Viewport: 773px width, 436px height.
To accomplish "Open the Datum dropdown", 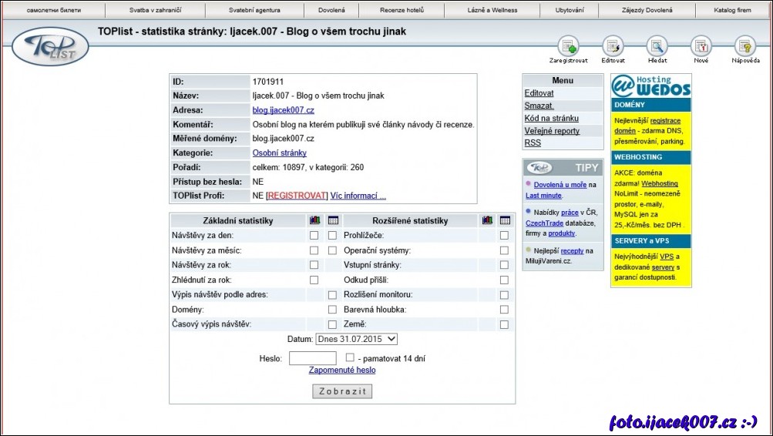I will click(x=356, y=339).
